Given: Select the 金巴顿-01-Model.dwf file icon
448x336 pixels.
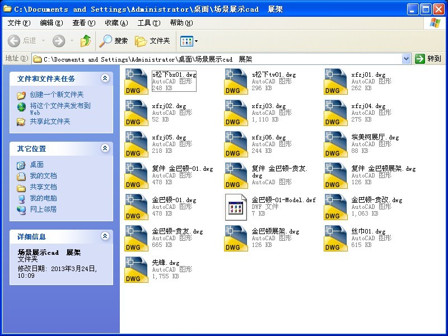Looking at the screenshot, I should pos(236,207).
